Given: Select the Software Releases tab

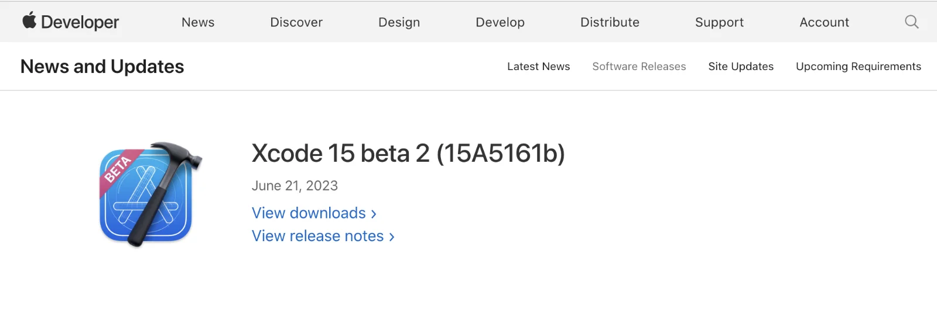Looking at the screenshot, I should (639, 67).
